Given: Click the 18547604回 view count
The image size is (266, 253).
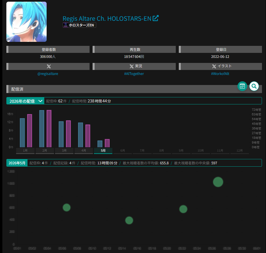Looking at the screenshot, I should point(134,57).
